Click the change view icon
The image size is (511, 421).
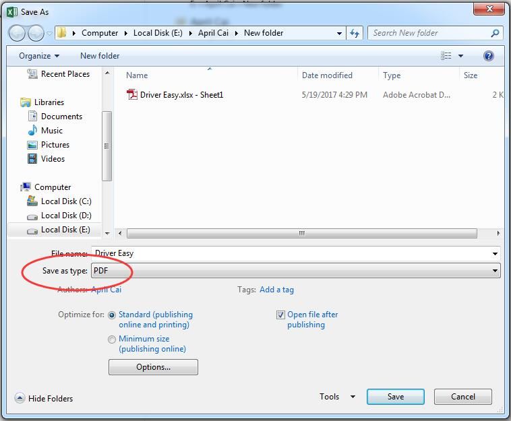point(446,56)
